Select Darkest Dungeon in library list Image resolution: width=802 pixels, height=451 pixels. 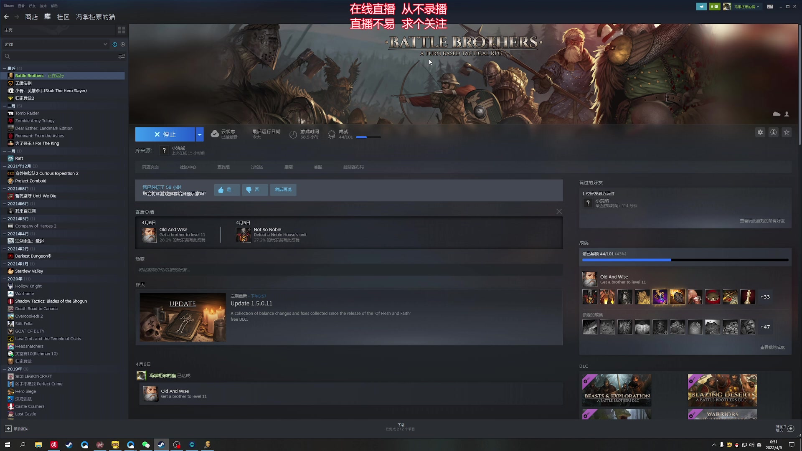pyautogui.click(x=63, y=256)
